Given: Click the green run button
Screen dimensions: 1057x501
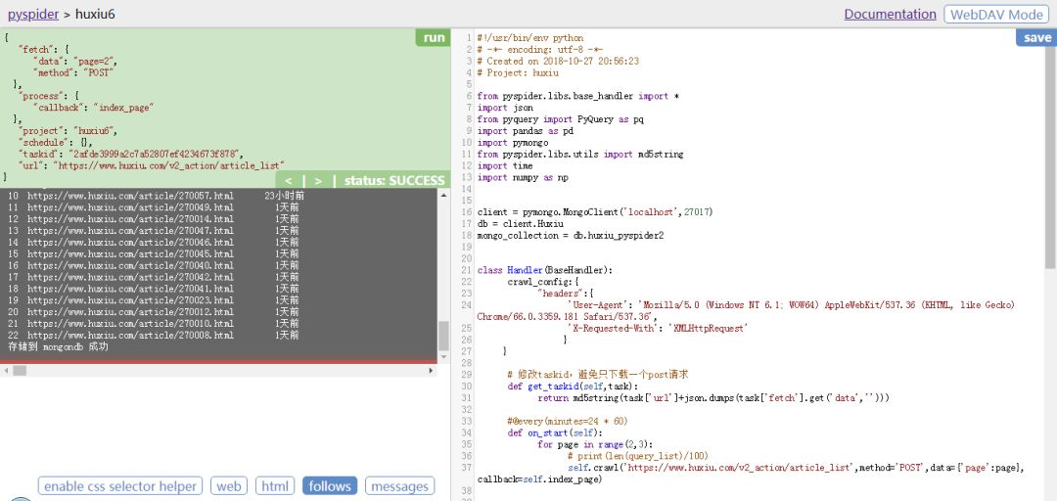Looking at the screenshot, I should coord(433,38).
